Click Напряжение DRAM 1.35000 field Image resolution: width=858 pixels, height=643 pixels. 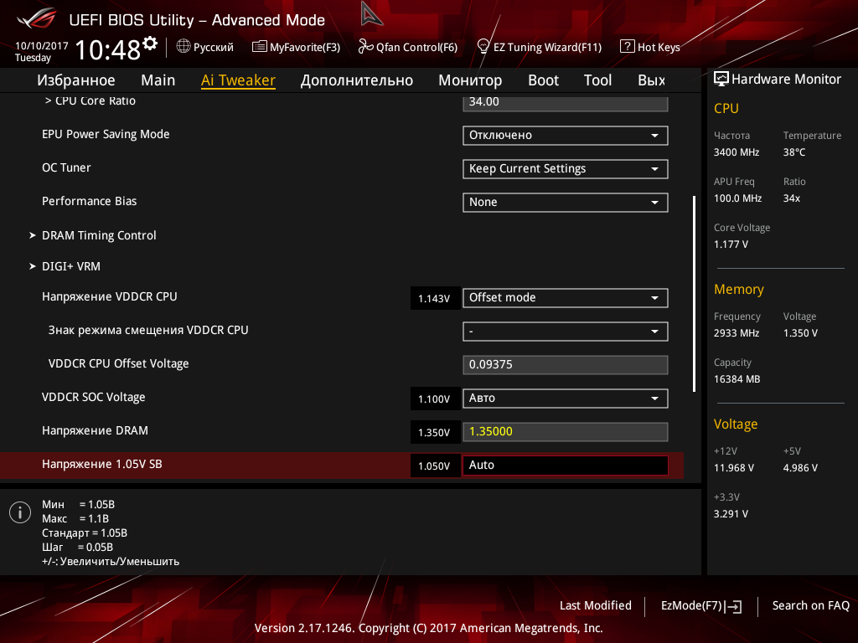click(x=566, y=432)
